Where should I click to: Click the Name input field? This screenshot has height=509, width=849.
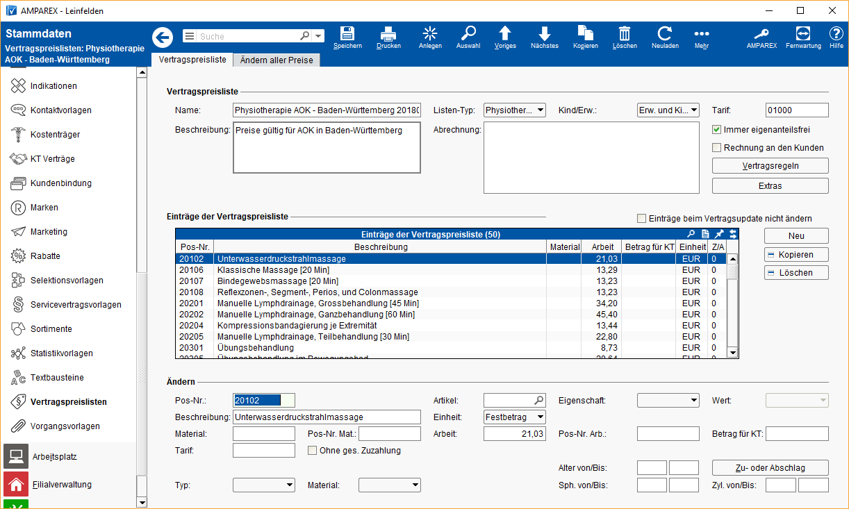327,110
